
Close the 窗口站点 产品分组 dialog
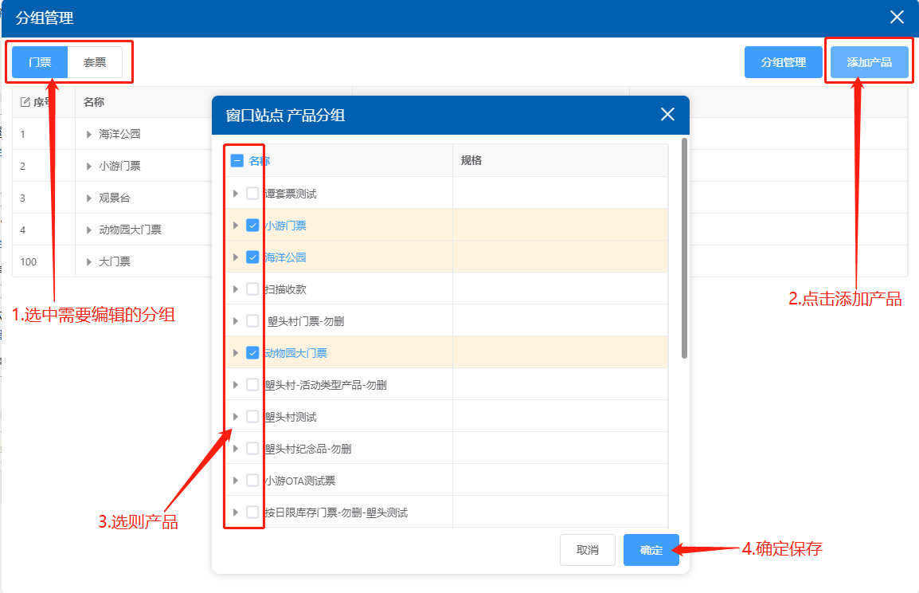tap(667, 115)
